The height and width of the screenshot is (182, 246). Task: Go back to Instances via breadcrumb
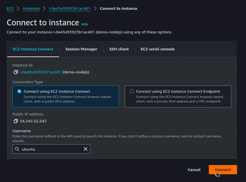tap(31, 8)
